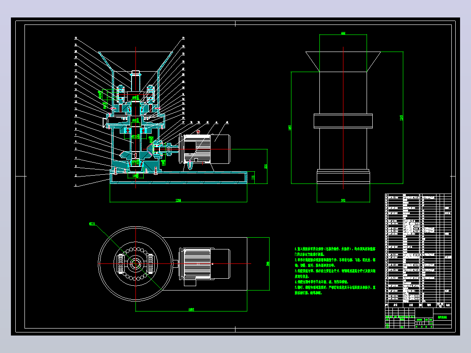
Task: Select the "444" top width dimension
Action: tap(343, 33)
